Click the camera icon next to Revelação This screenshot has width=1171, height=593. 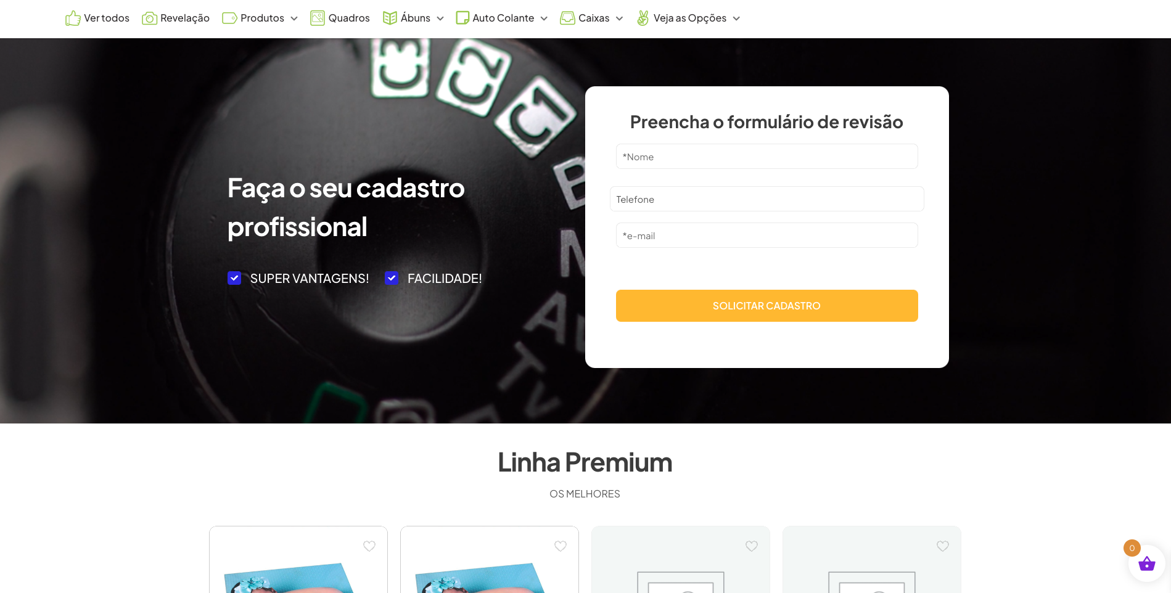tap(149, 18)
